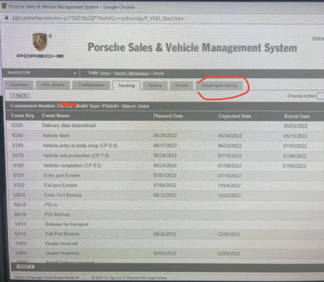This screenshot has width=324, height=282.
Task: Click the Planned Date column header
Action: 168,116
